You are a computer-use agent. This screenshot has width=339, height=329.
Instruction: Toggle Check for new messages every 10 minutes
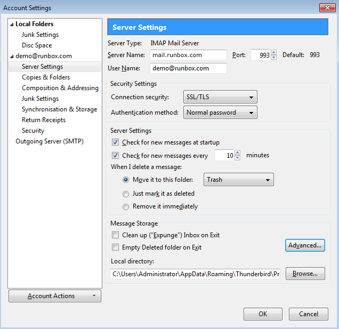(x=116, y=156)
